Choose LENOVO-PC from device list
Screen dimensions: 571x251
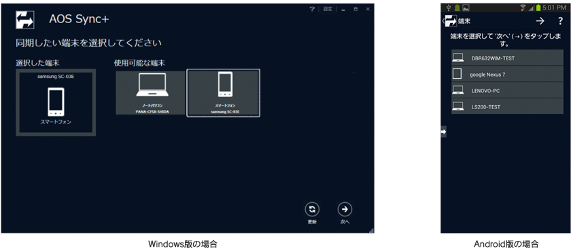coord(507,90)
